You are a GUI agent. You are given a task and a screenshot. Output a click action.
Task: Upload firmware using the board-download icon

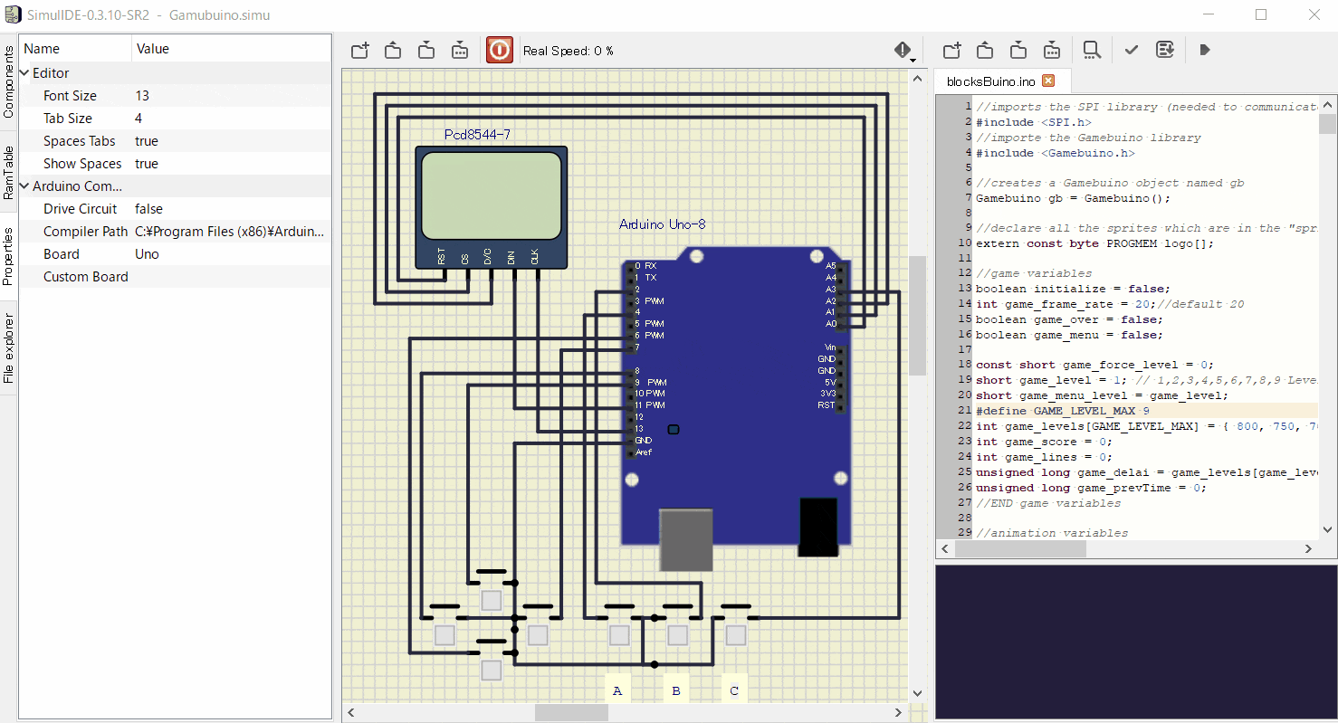[1165, 50]
